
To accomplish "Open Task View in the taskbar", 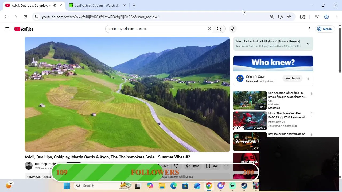I will coord(138,186).
